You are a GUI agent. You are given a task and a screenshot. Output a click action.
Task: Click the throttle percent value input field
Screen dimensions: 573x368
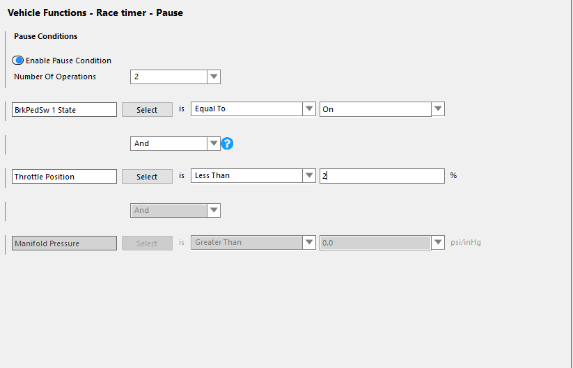382,176
